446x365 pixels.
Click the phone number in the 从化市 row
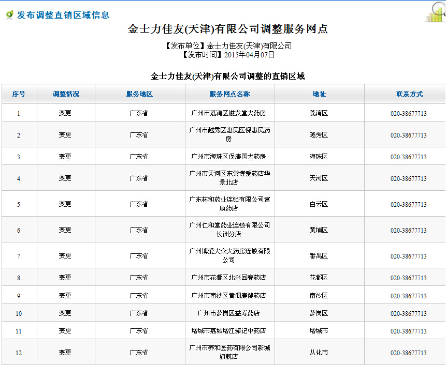[408, 353]
